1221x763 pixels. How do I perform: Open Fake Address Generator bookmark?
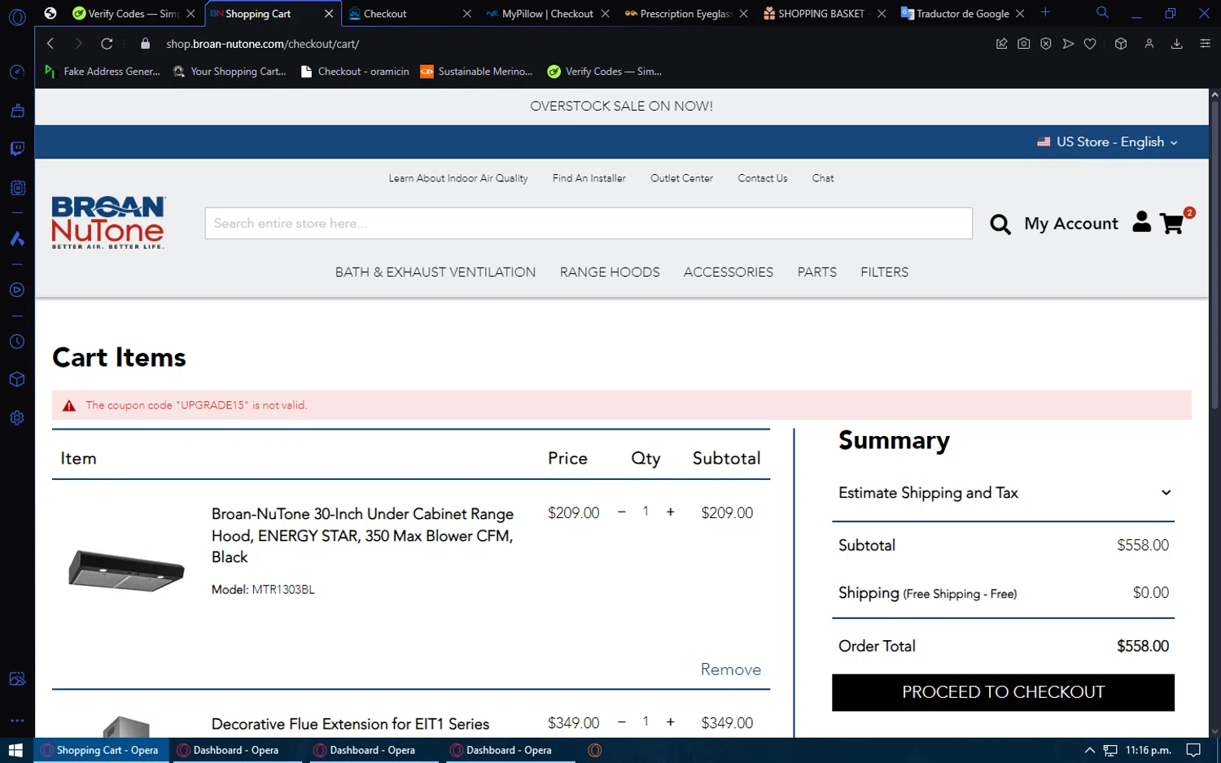[103, 72]
